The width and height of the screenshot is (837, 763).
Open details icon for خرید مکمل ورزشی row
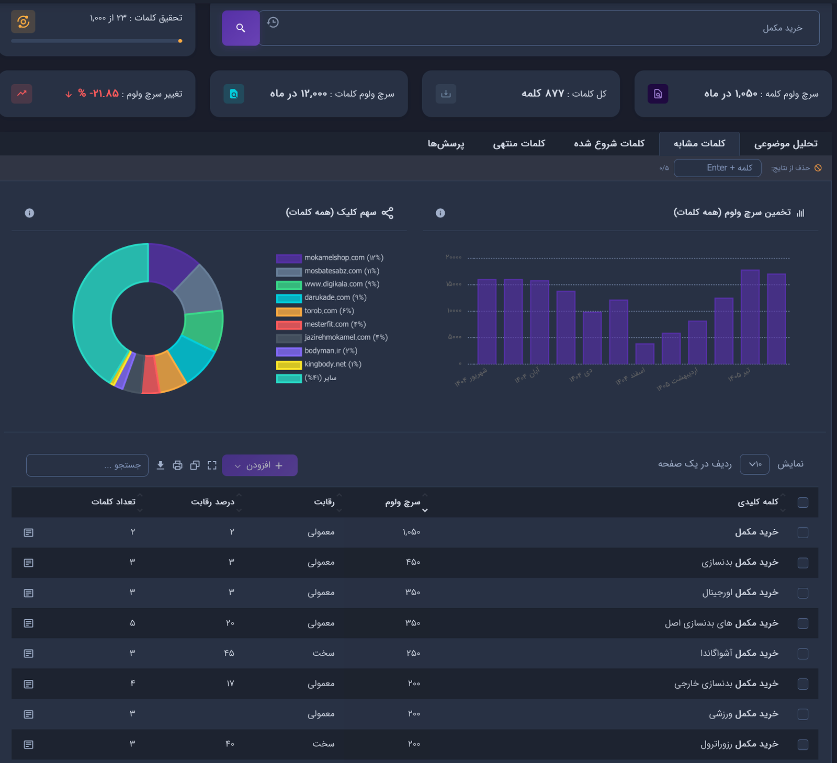click(29, 714)
